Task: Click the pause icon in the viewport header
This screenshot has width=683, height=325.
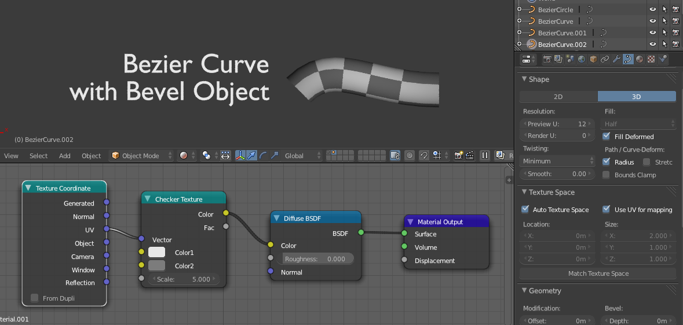Action: [484, 155]
